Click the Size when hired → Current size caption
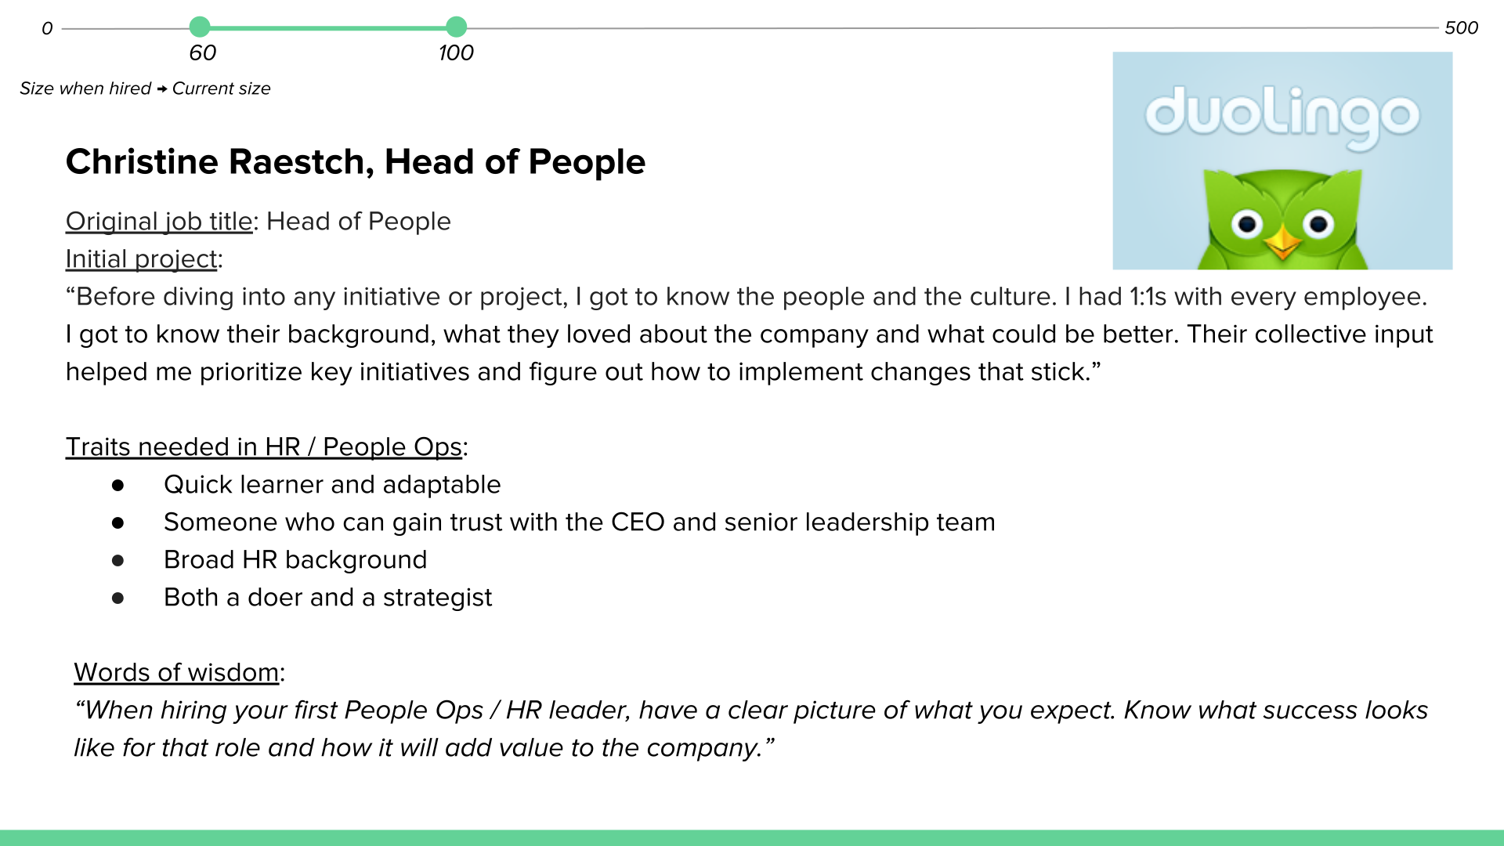 tap(145, 89)
